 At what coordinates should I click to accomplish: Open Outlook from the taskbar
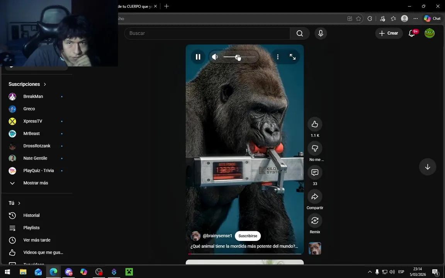(38, 272)
